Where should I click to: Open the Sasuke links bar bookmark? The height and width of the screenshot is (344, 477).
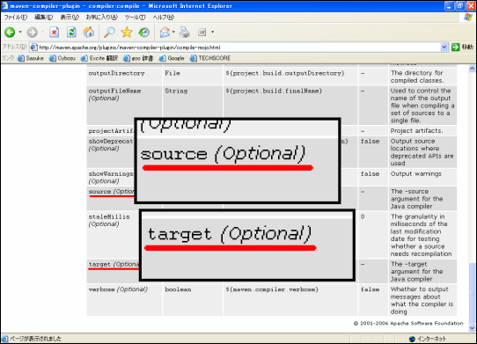(31, 58)
